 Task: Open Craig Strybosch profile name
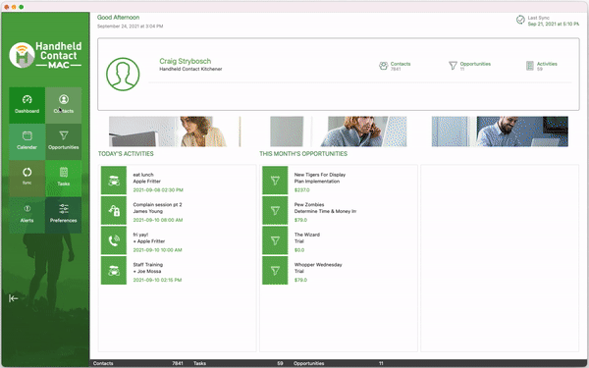[186, 61]
